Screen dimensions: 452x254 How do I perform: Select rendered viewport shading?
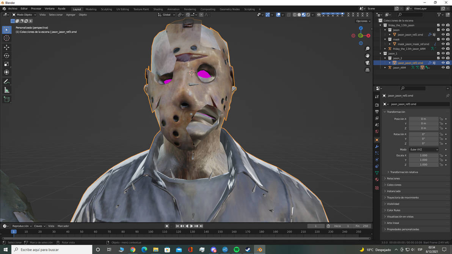tap(308, 15)
